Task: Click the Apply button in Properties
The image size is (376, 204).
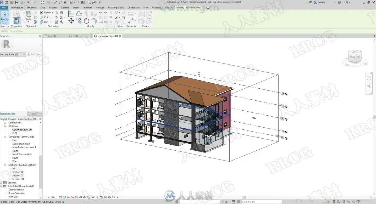Action: [x=34, y=114]
